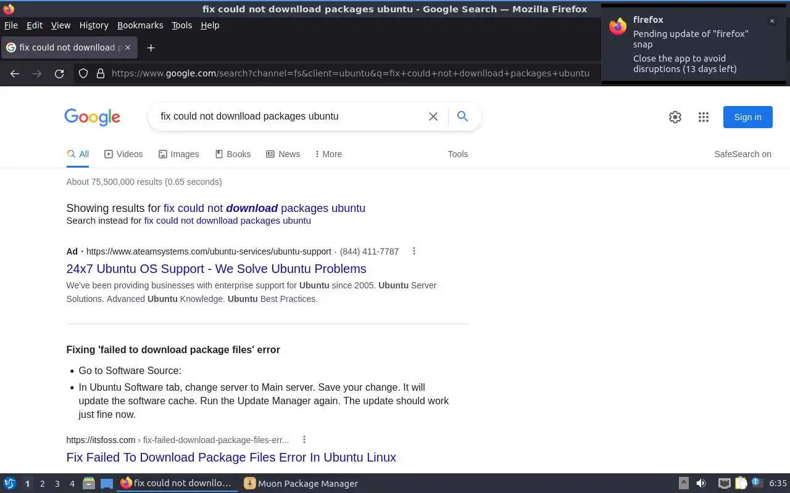Open Fix Failed To Download Package Files link
Image resolution: width=790 pixels, height=493 pixels.
point(231,457)
